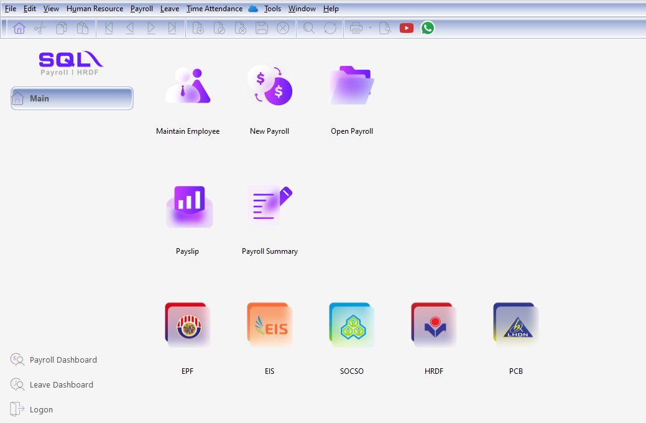646x423 pixels.
Task: Open the EPF statutory module
Action: 187,324
